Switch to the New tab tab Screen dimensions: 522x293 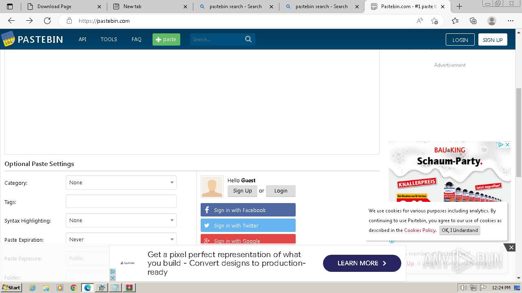(x=150, y=7)
